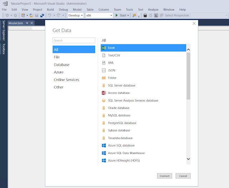The image size is (229, 188).
Task: Click the Search input field
Action: 74,40
